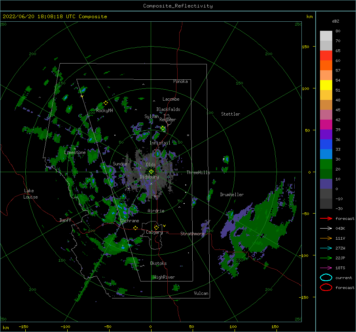The width and height of the screenshot is (356, 332).
Task: Click the red forecast ellipse legend icon
Action: (326, 287)
